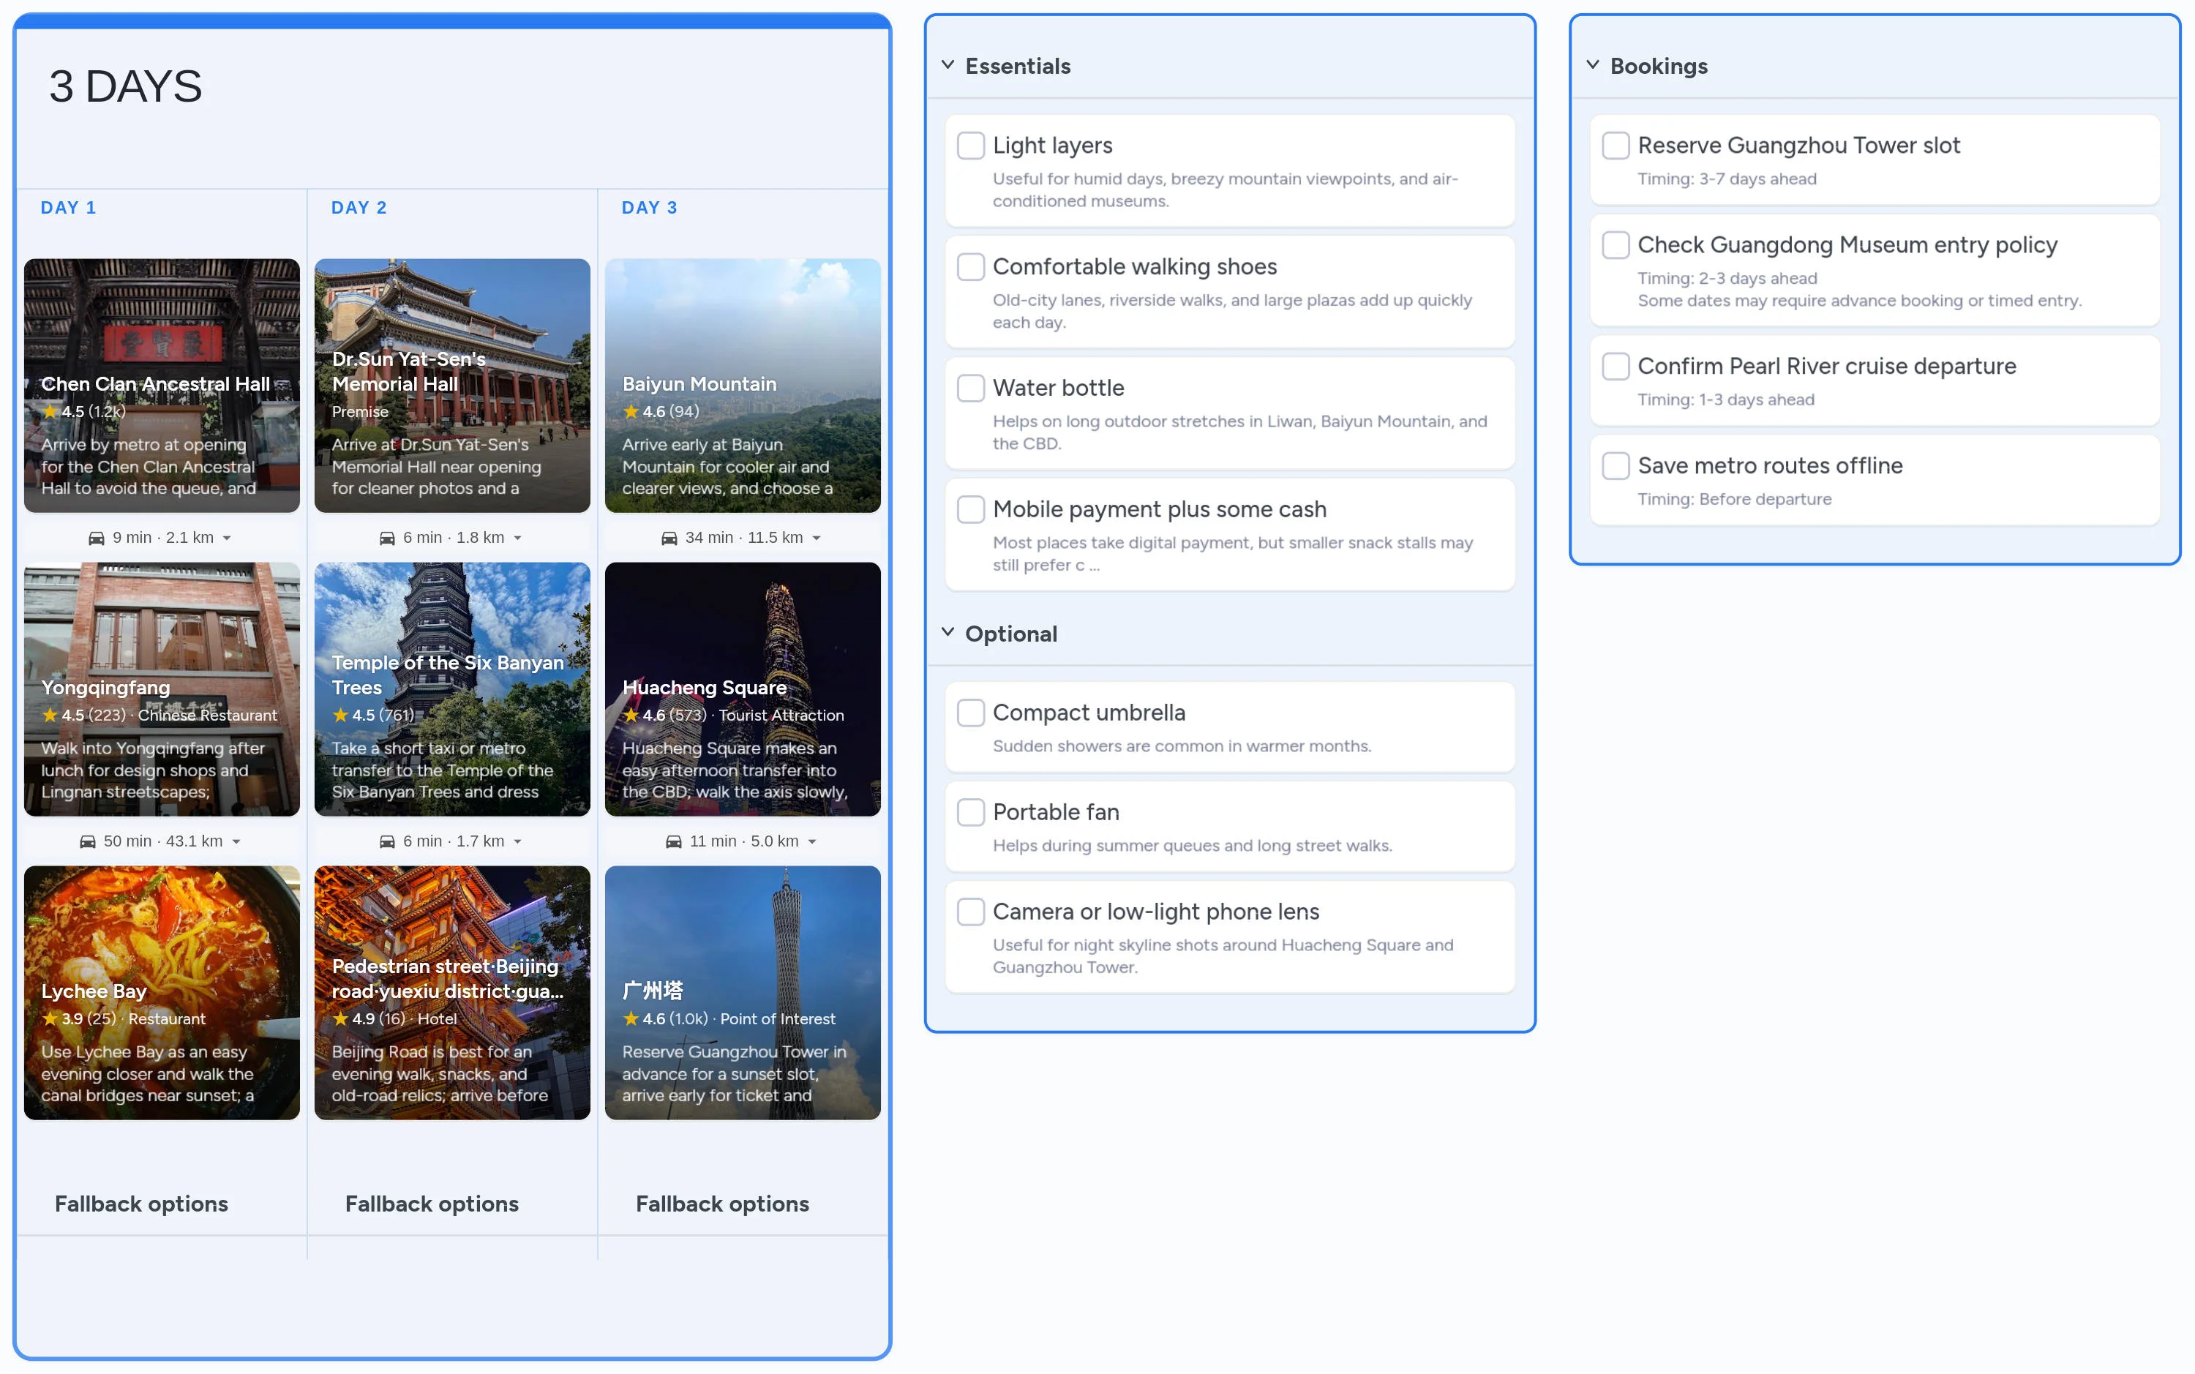Tick the Water bottle checkbox

pyautogui.click(x=970, y=388)
